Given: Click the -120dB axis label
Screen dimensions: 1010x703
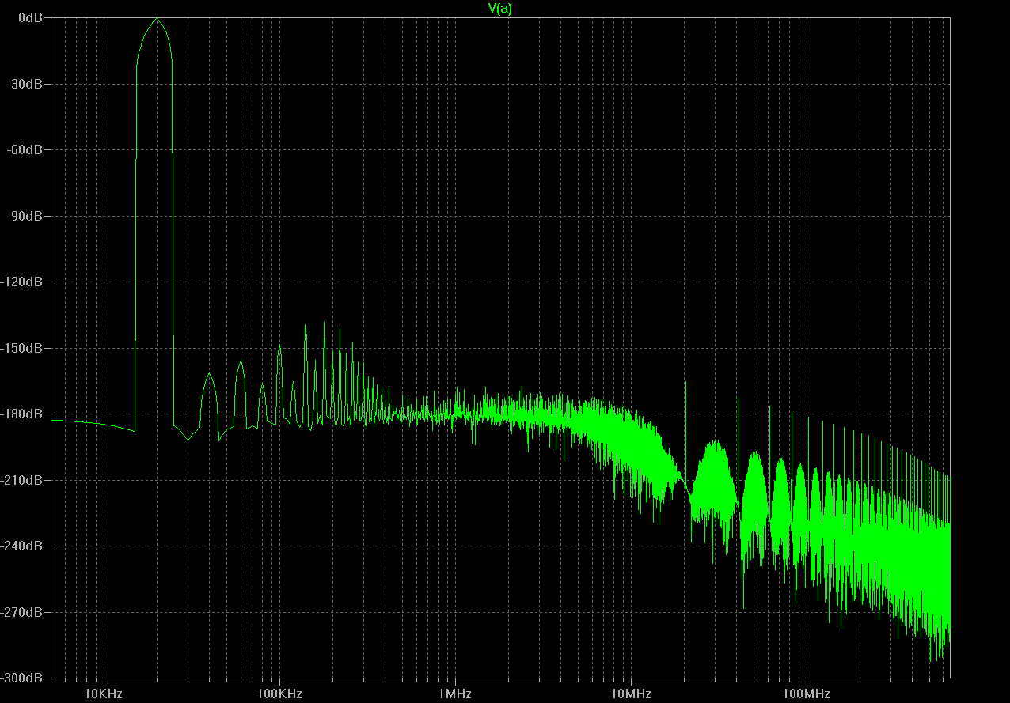Looking at the screenshot, I should click(22, 282).
